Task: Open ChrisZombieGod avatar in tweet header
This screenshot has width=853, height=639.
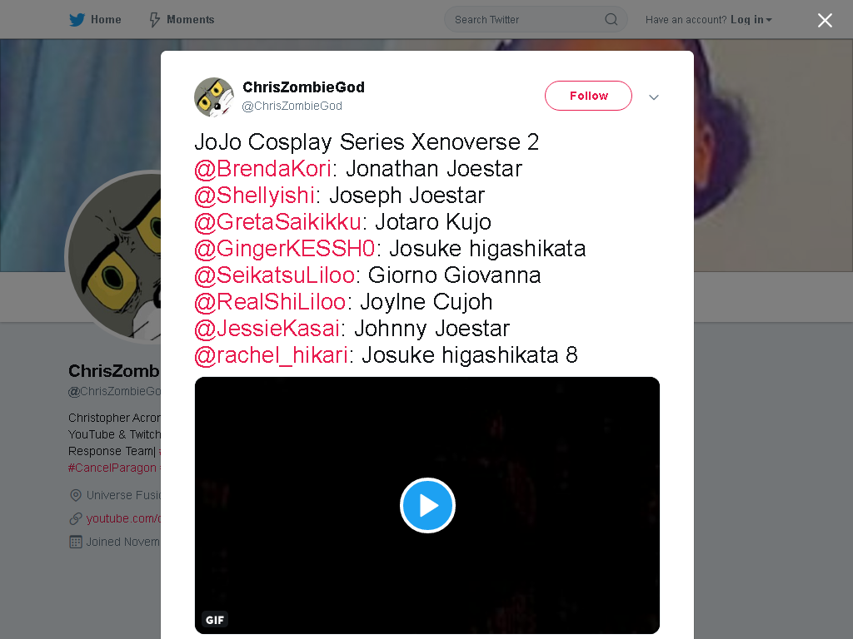Action: coord(214,97)
